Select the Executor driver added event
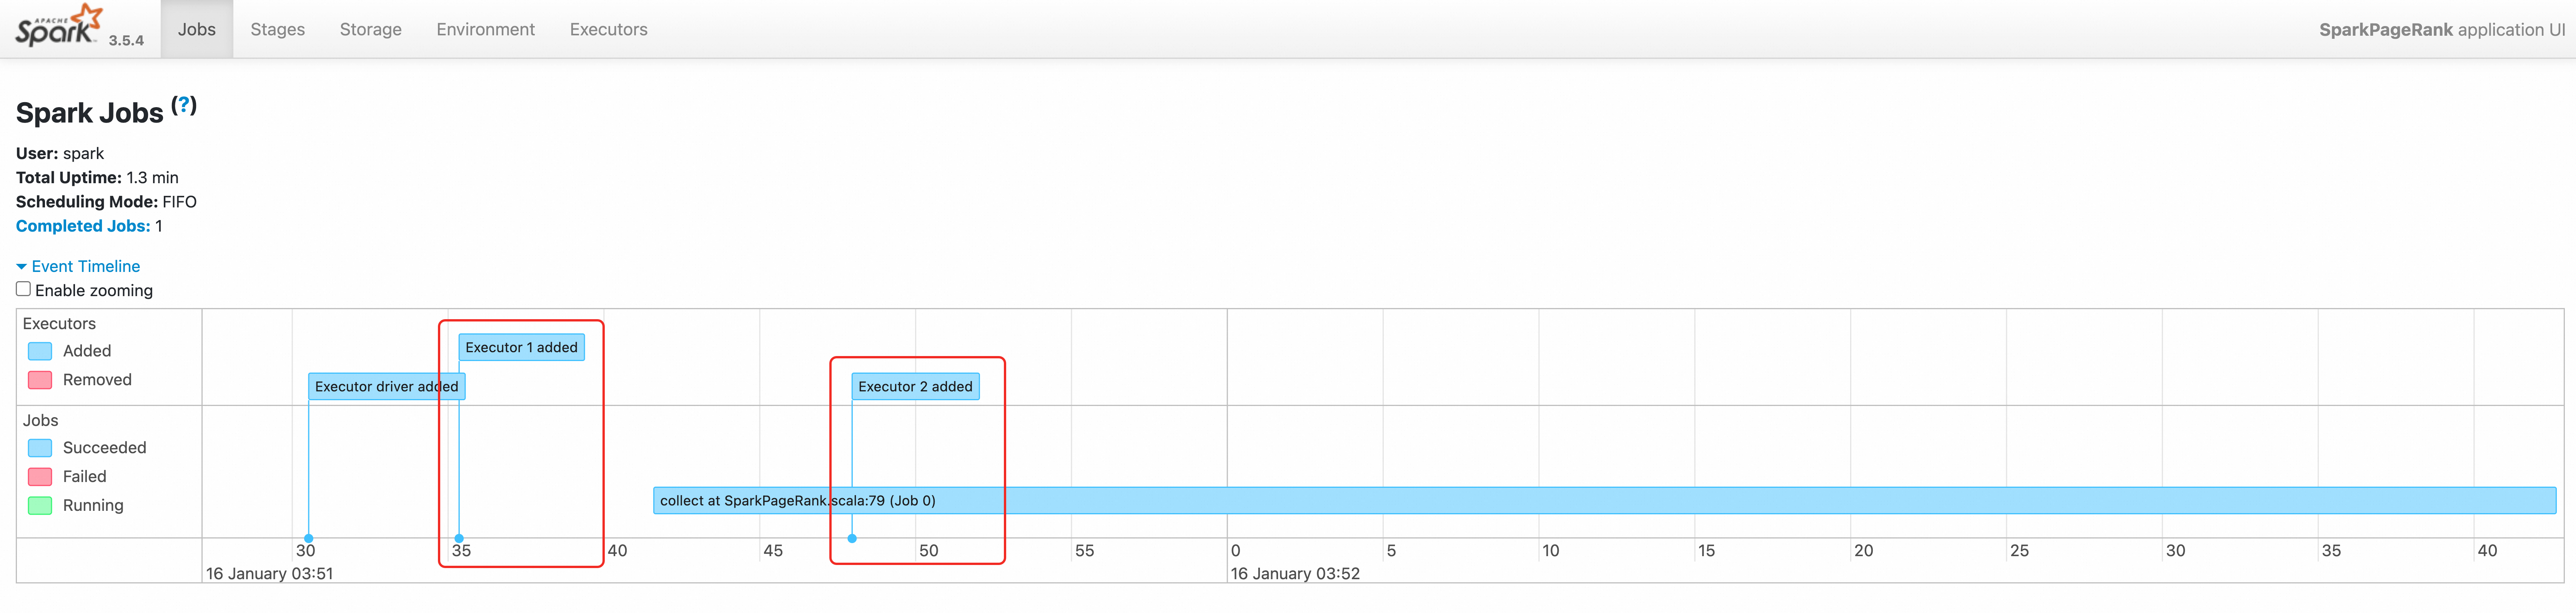The width and height of the screenshot is (2576, 613). 386,386
